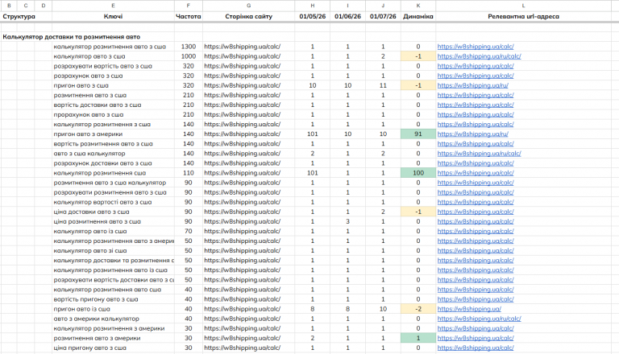Screen dimensions: 619x354
Task: Open calc link for калькулятор розмитнення авто з сша
Action: (x=476, y=47)
